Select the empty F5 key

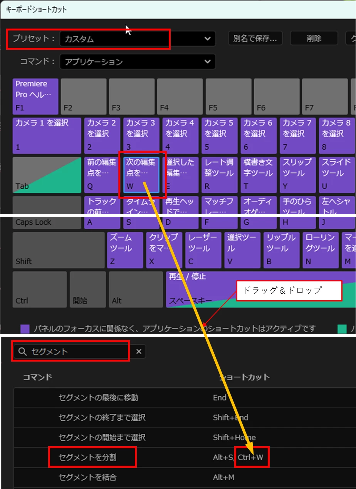click(x=228, y=96)
